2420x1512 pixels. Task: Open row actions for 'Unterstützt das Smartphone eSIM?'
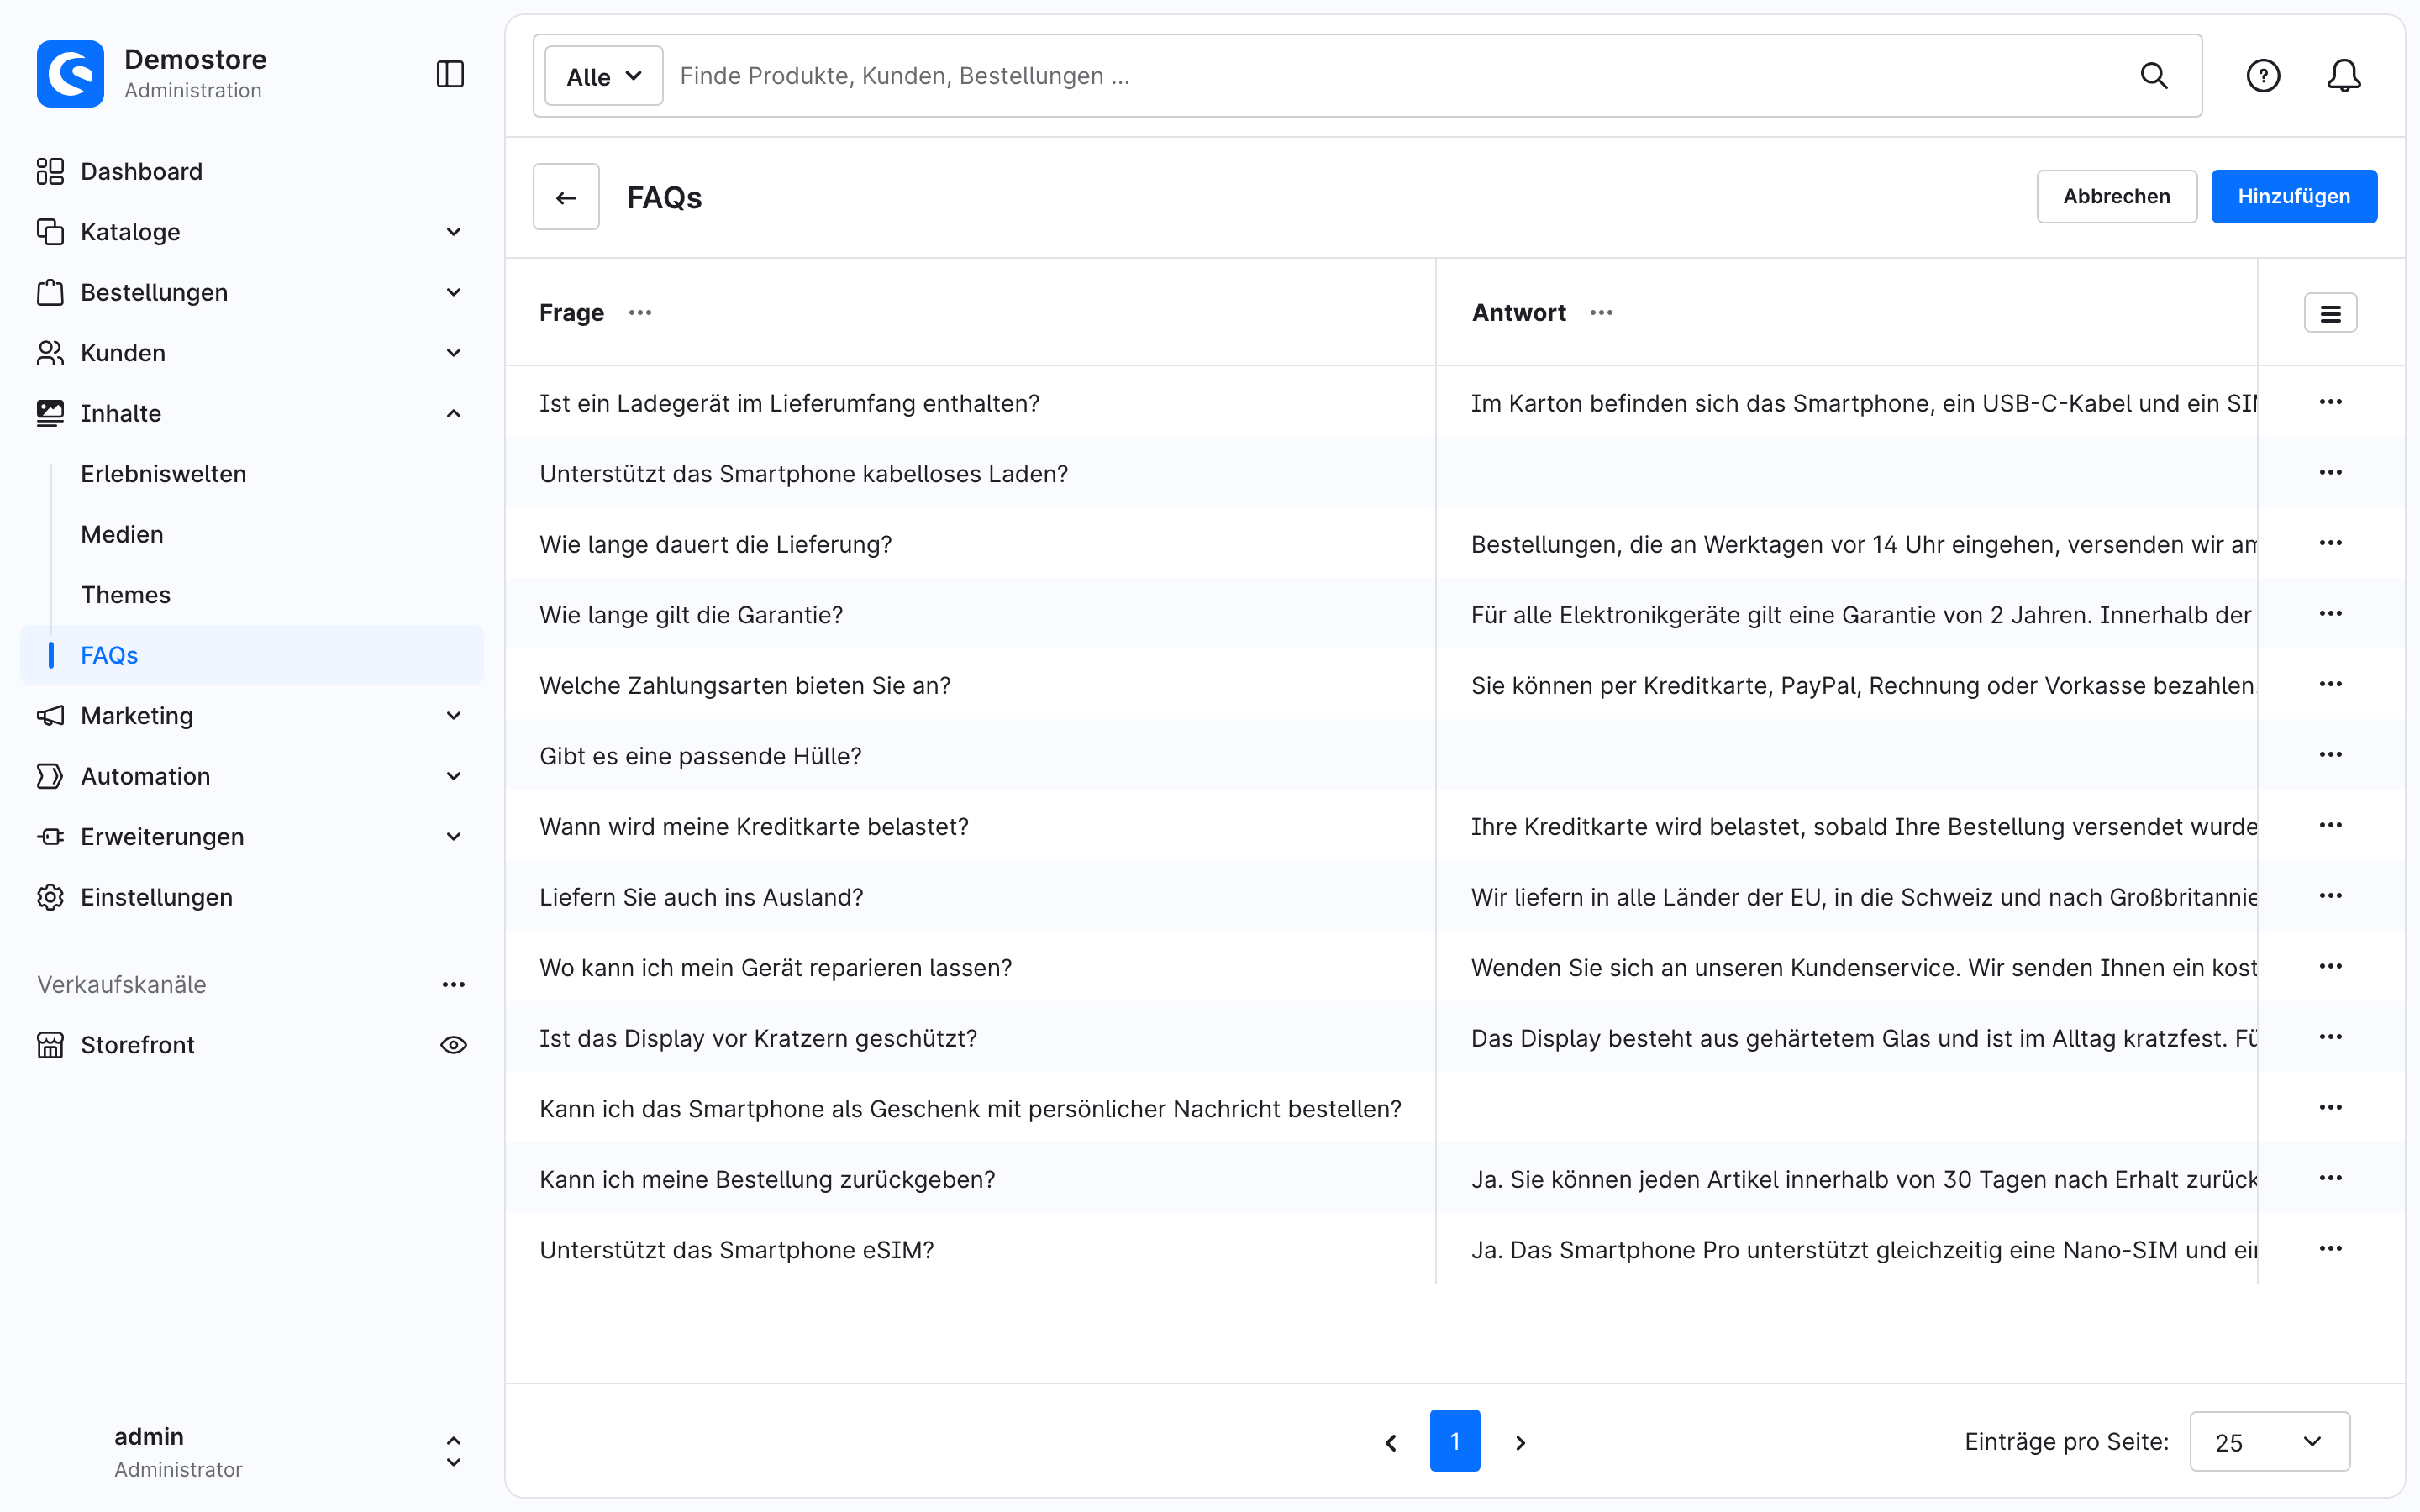pyautogui.click(x=2330, y=1249)
